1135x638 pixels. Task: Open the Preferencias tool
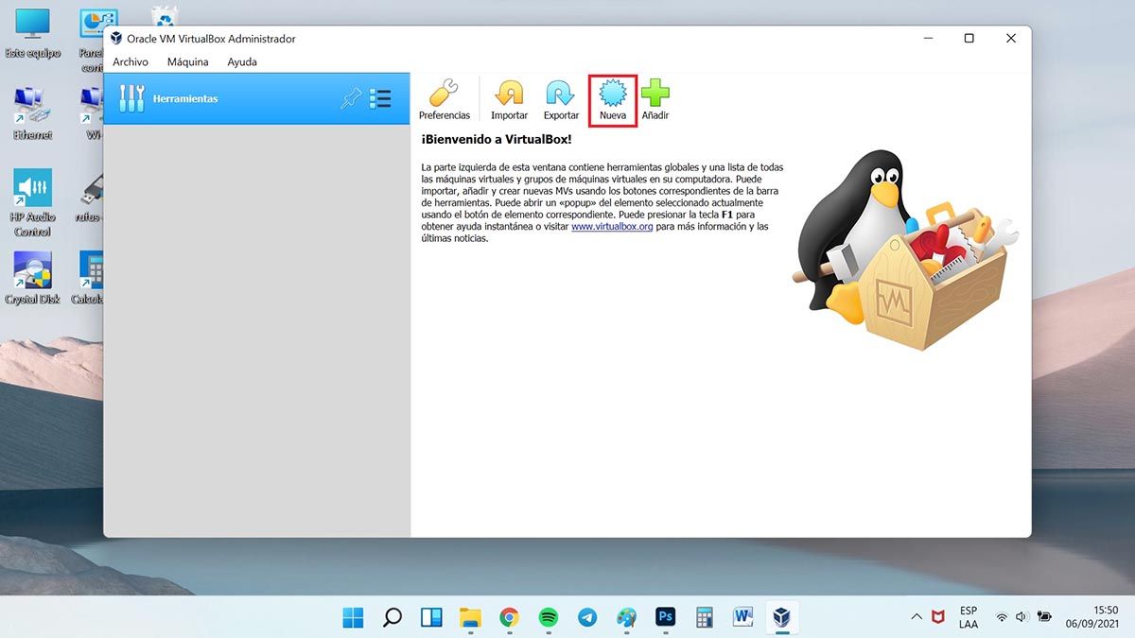pyautogui.click(x=444, y=99)
